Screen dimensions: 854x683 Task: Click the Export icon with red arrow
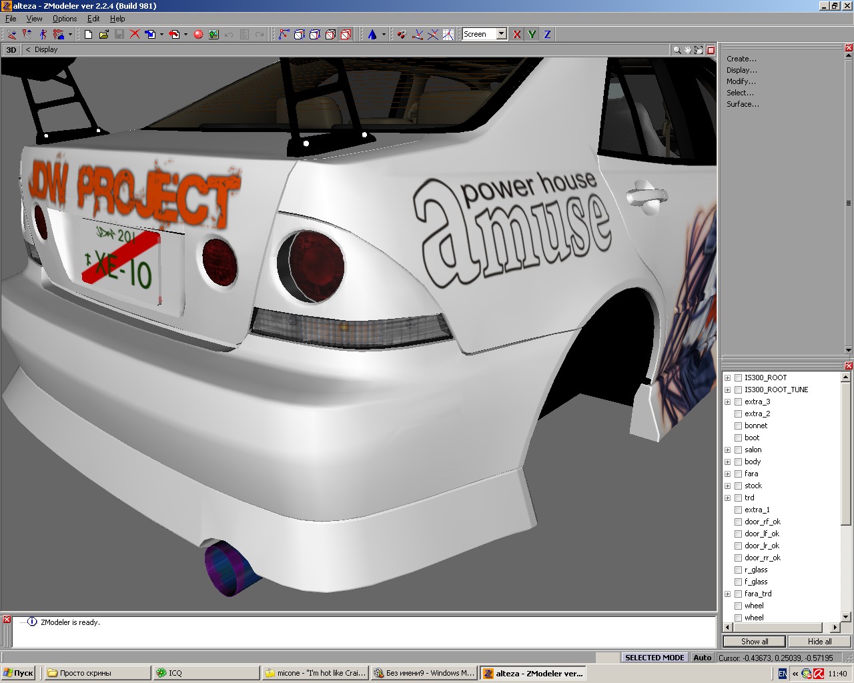click(x=174, y=34)
